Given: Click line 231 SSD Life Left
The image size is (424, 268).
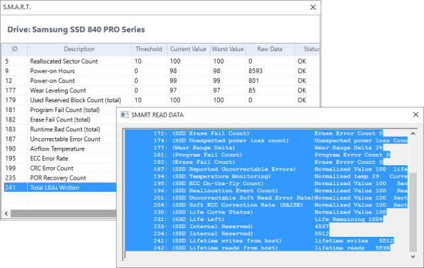Looking at the screenshot, I should pyautogui.click(x=268, y=220).
